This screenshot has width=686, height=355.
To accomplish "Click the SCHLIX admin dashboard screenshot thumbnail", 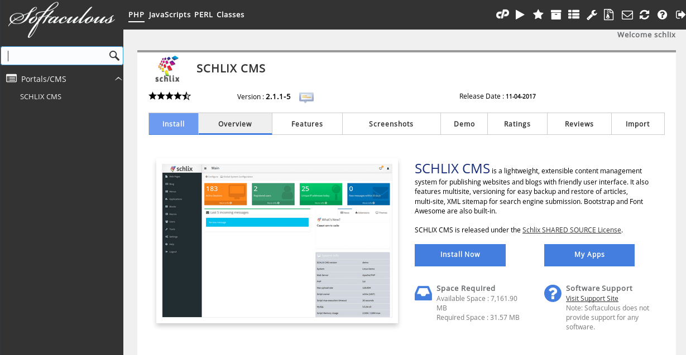I will coord(277,241).
